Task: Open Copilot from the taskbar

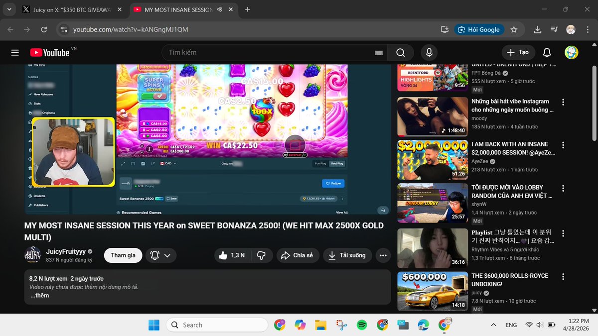Action: click(300, 325)
